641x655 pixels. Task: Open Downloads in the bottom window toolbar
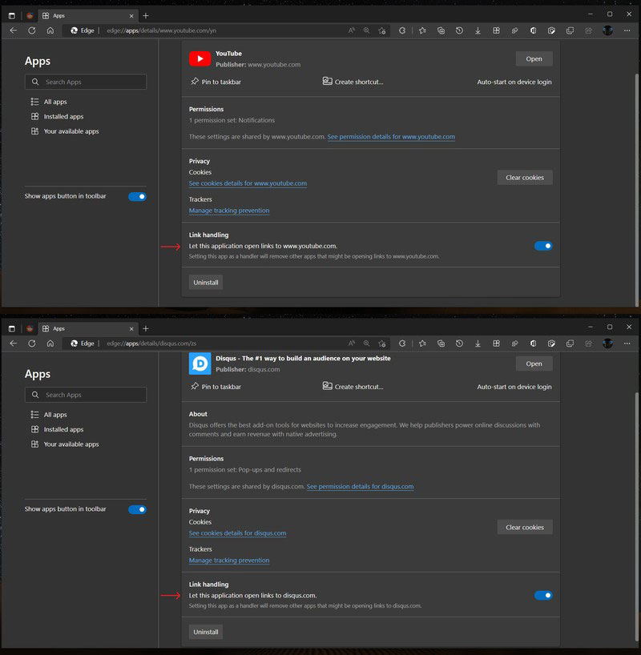(x=478, y=344)
